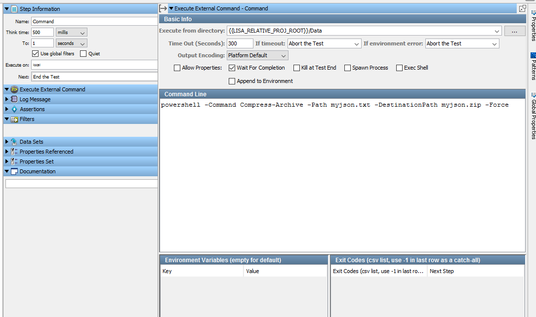The height and width of the screenshot is (317, 536).
Task: Enable the Spawn Process checkbox
Action: pos(347,68)
